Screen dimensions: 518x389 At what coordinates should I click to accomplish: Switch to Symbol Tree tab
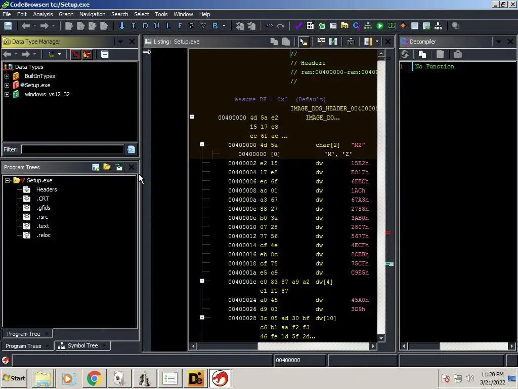coord(82,345)
